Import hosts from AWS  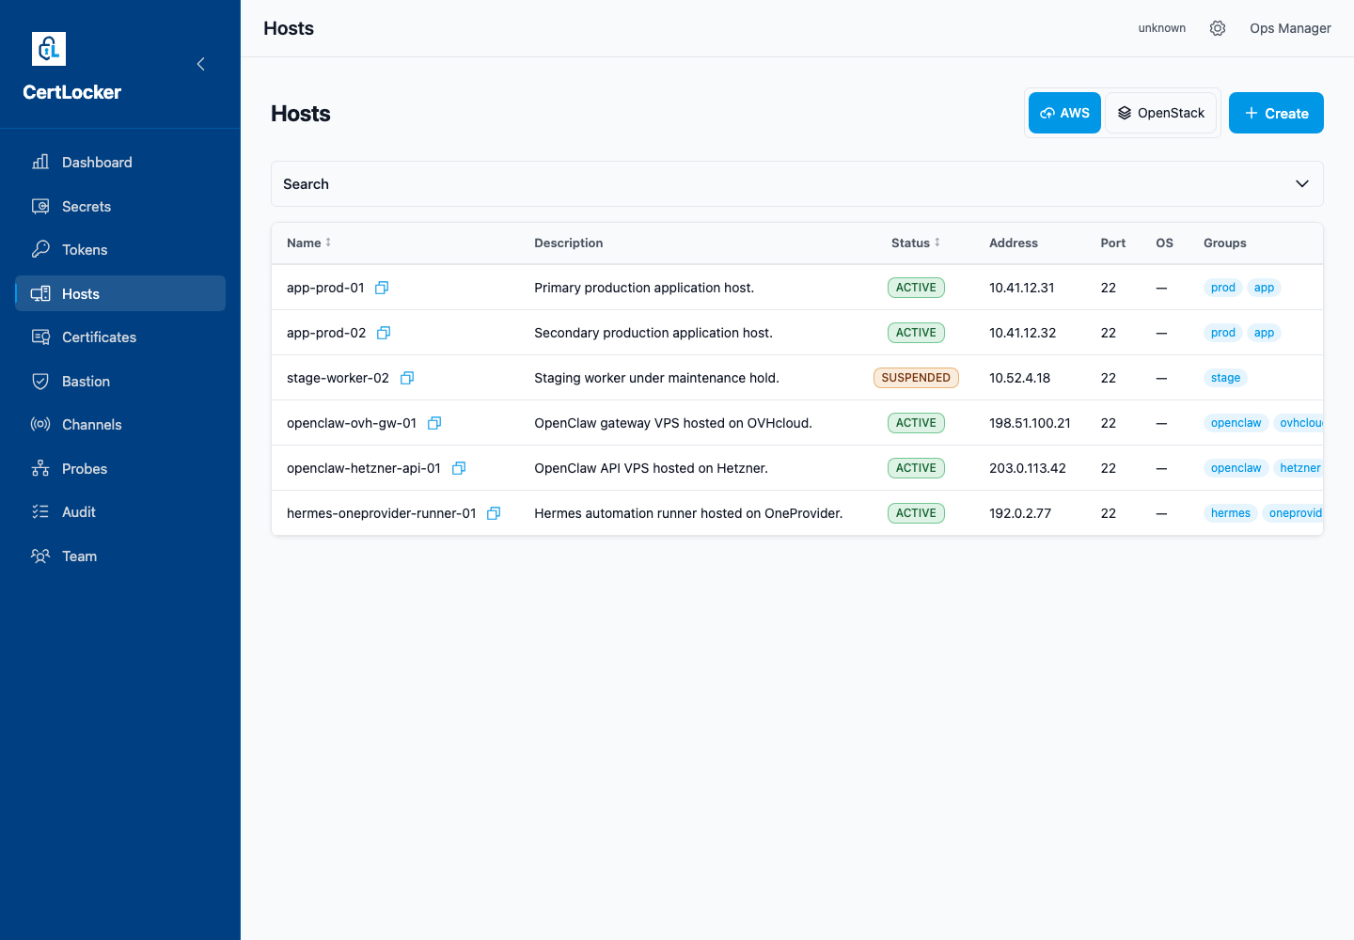click(x=1064, y=113)
